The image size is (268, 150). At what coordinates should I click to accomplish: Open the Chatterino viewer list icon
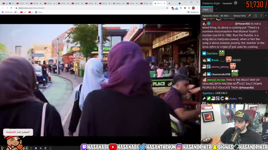click(x=255, y=16)
